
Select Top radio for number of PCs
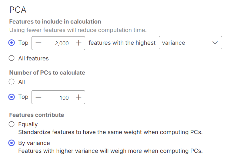12,97
